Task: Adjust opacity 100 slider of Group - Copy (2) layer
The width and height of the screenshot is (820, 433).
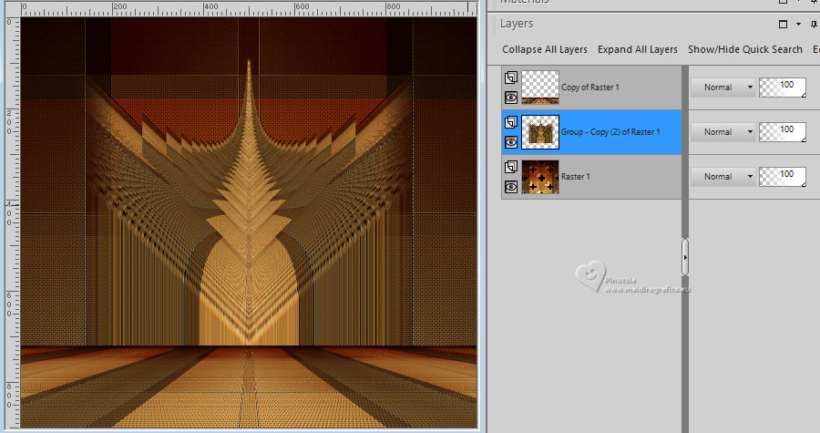Action: (x=783, y=132)
